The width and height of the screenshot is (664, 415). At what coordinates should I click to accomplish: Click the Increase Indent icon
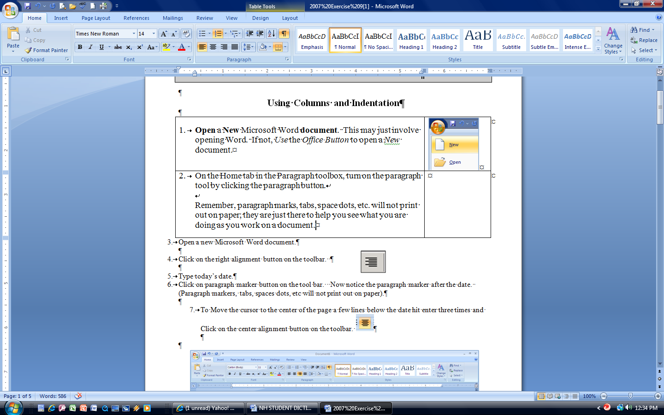[260, 34]
